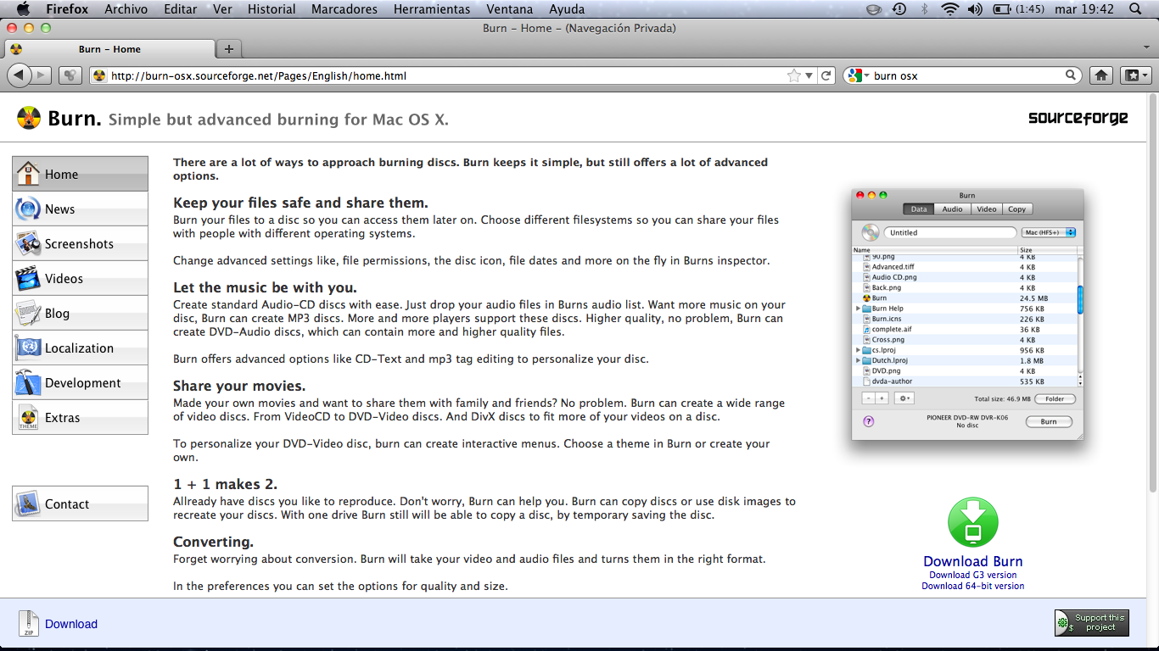Click the Localization flag icon
The image size is (1159, 651).
(28, 348)
